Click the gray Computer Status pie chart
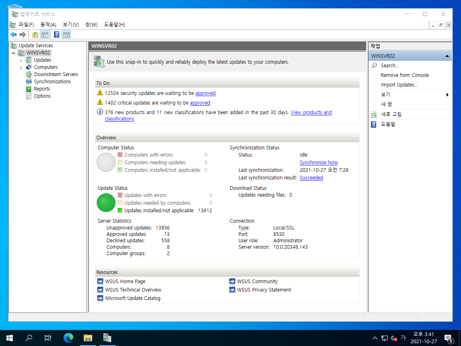 [x=106, y=162]
